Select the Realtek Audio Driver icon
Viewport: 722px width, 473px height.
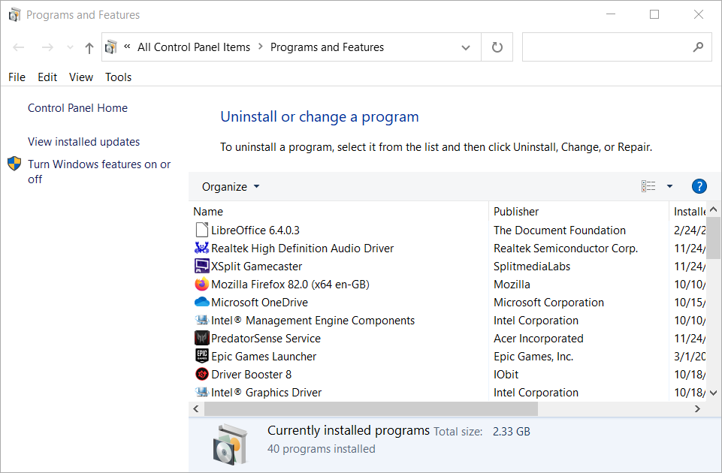click(201, 248)
